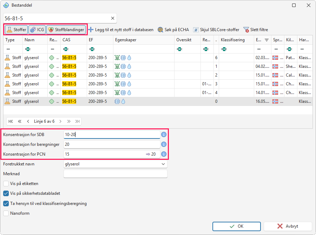
Task: Open the filter menu on the E... column
Action: click(x=266, y=40)
